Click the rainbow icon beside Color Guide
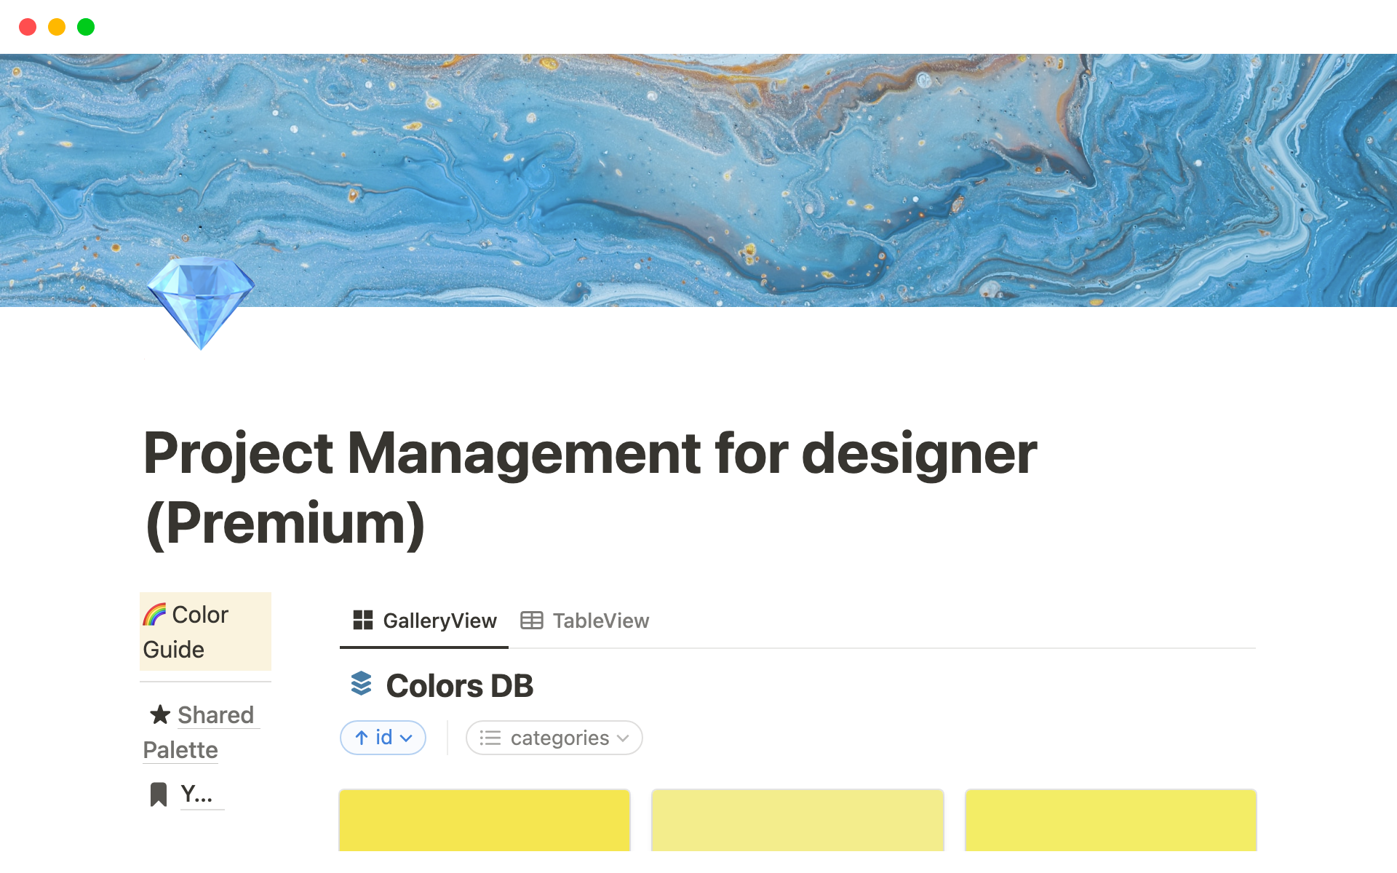This screenshot has height=873, width=1397. (x=154, y=615)
